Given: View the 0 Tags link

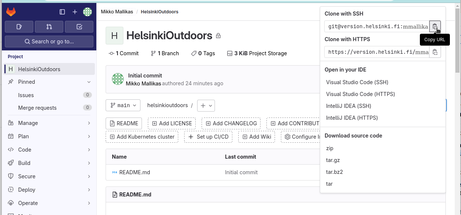Looking at the screenshot, I should tap(203, 53).
